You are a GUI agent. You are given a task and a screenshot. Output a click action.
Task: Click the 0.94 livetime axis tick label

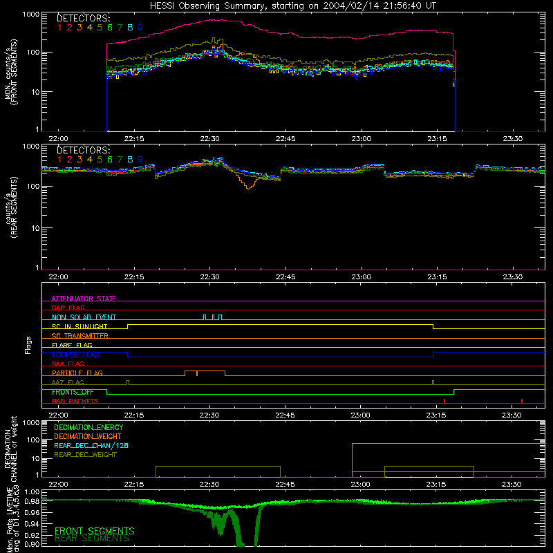(32, 523)
